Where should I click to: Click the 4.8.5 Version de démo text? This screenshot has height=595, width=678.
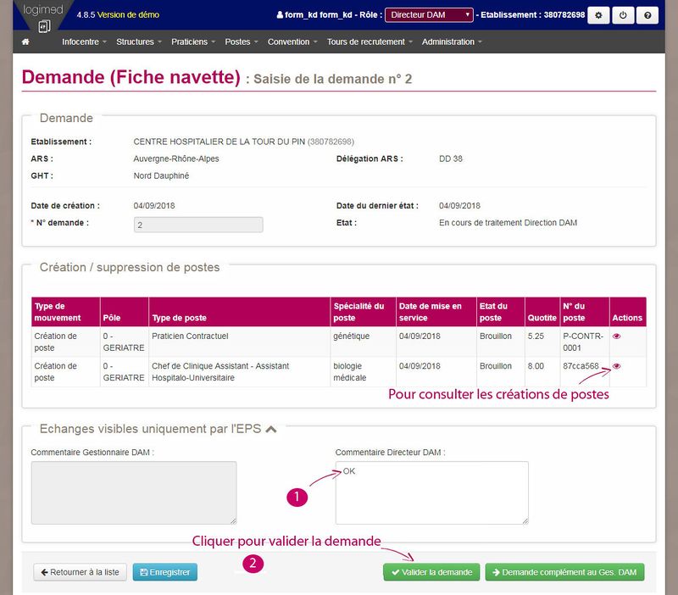pyautogui.click(x=118, y=14)
